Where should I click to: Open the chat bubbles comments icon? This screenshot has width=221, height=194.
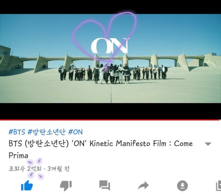tap(105, 185)
